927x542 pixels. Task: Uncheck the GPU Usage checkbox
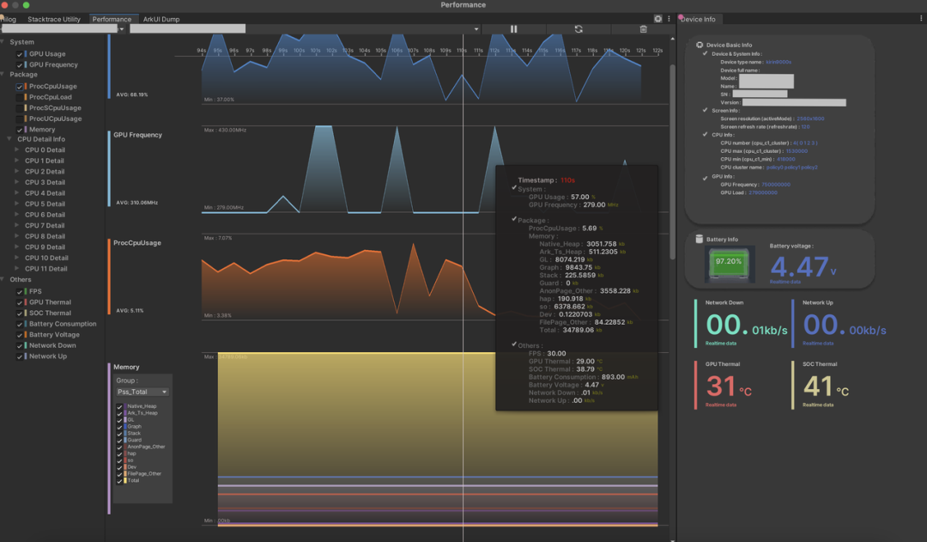pos(20,54)
